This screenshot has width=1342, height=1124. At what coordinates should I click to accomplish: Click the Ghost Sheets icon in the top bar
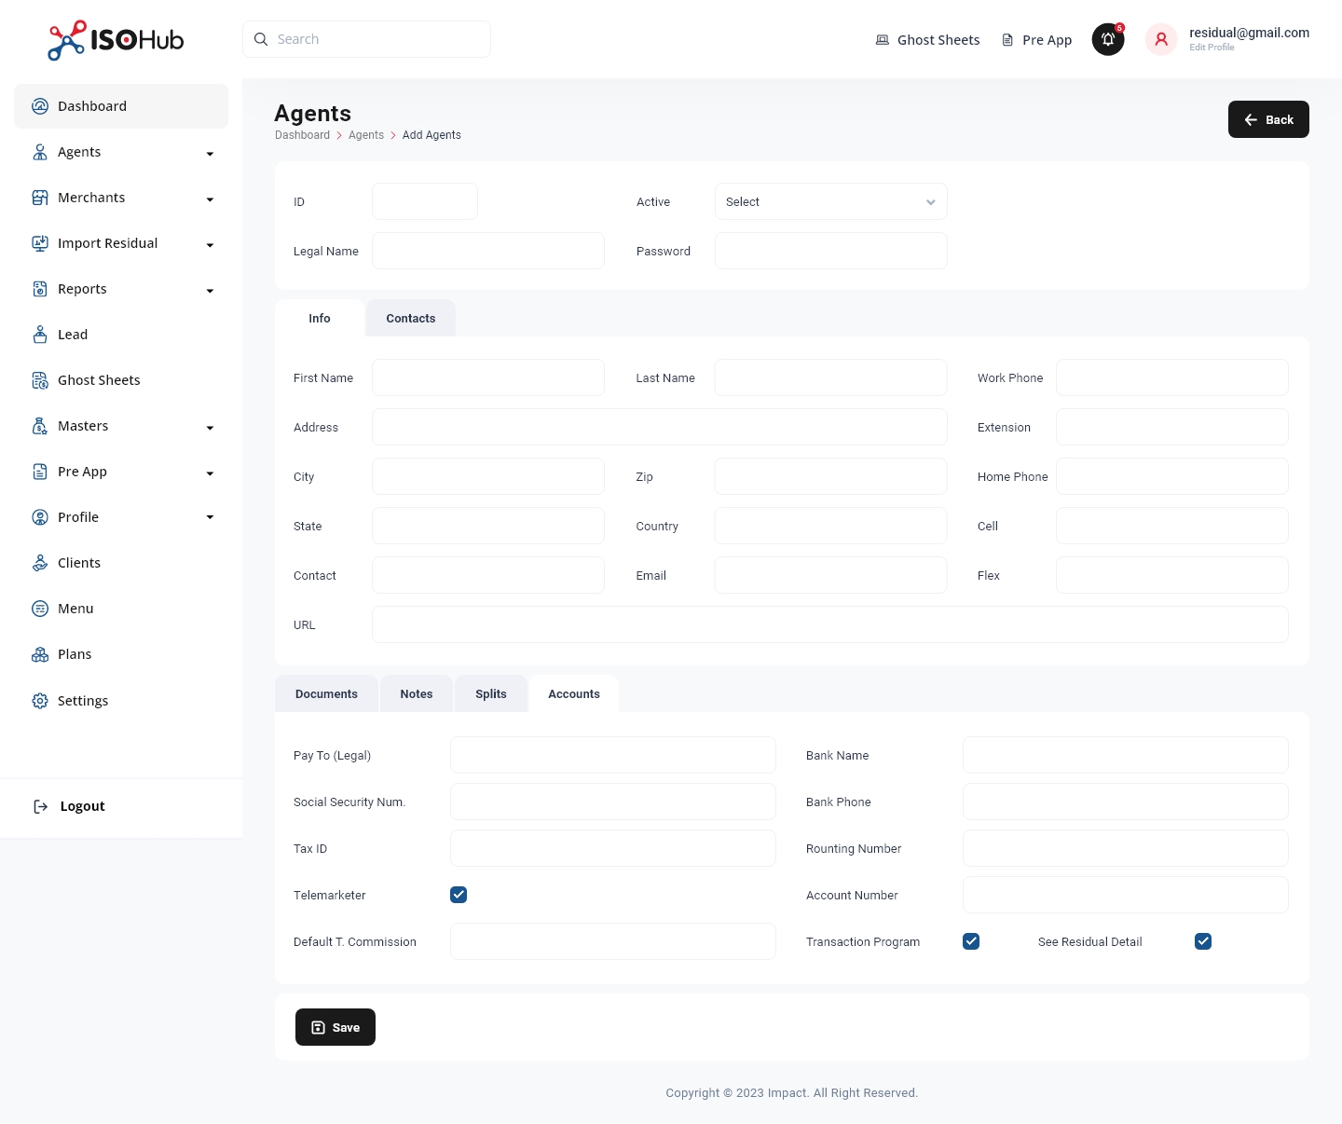pyautogui.click(x=882, y=39)
